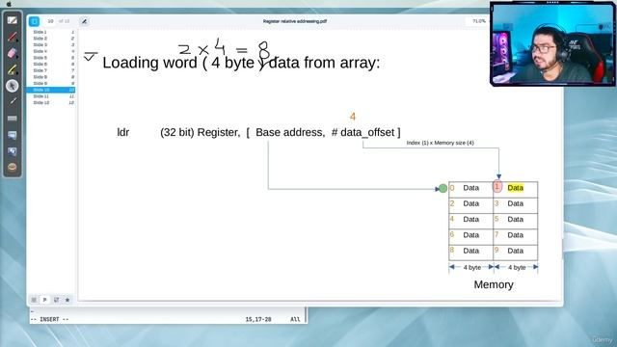Click the screen capture monitor icon
This screenshot has height=347, width=617.
(13, 135)
